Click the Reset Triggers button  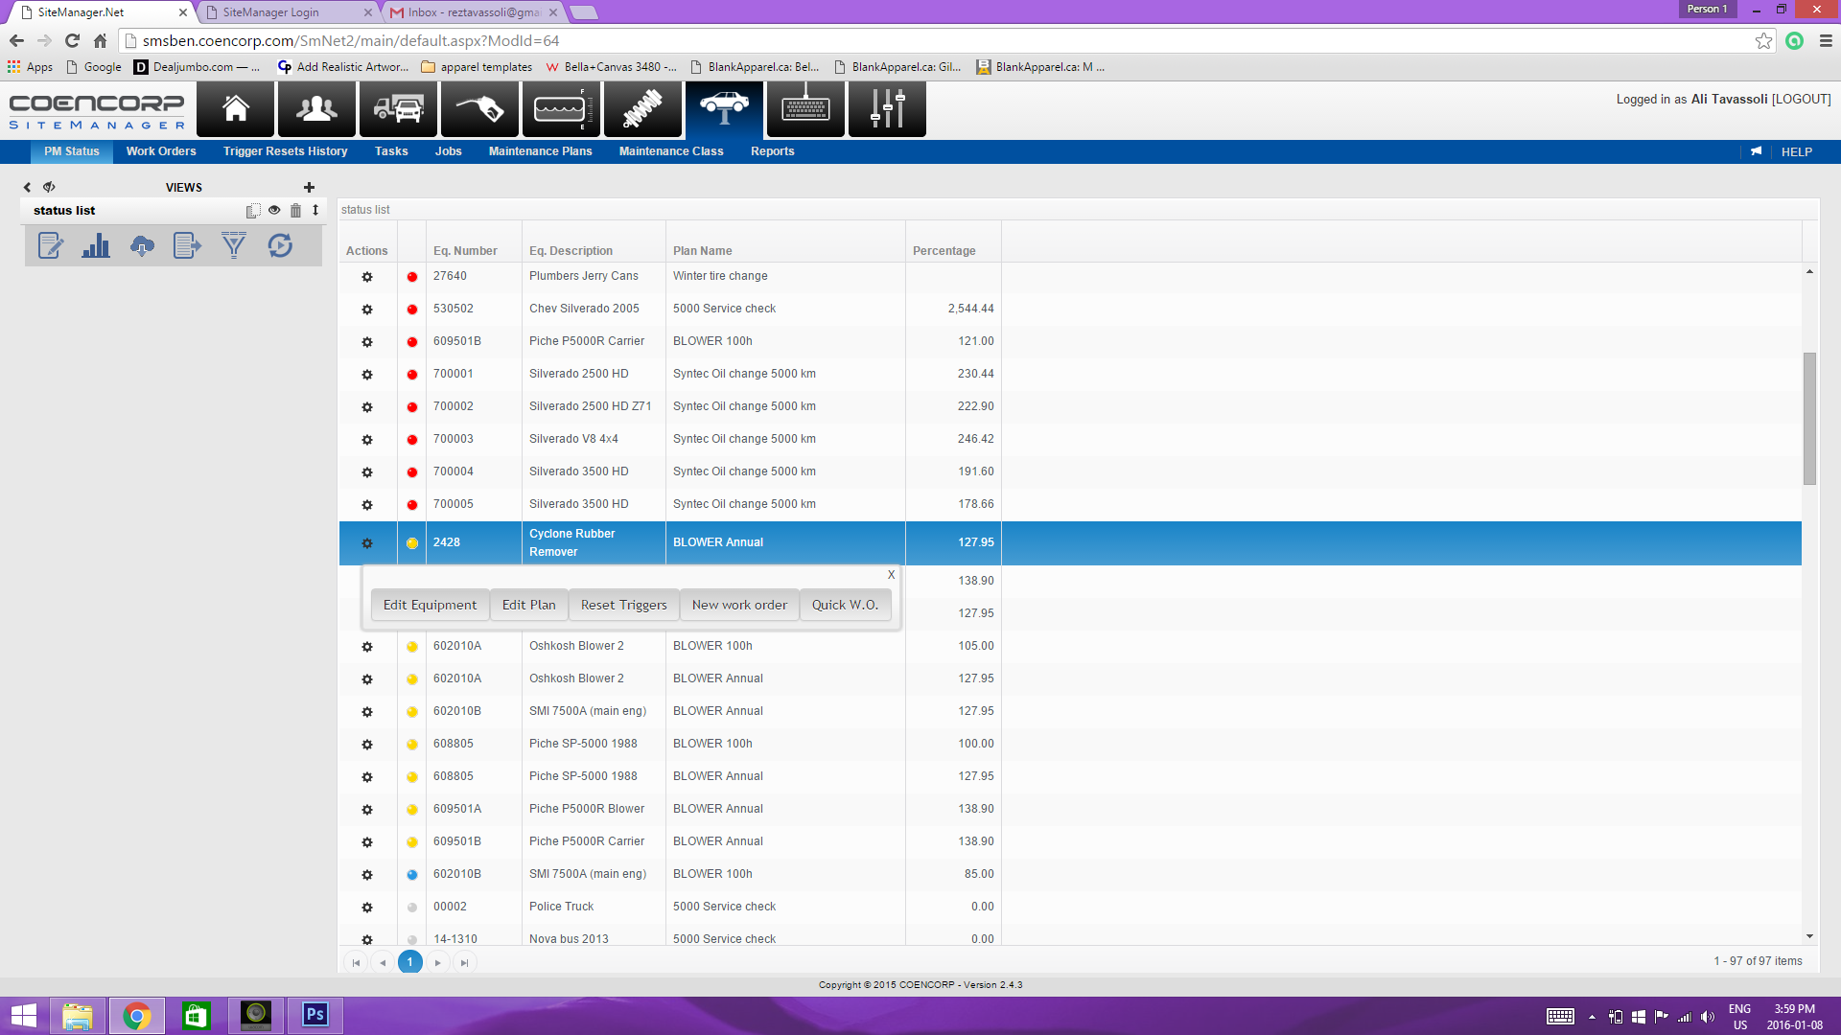tap(623, 605)
